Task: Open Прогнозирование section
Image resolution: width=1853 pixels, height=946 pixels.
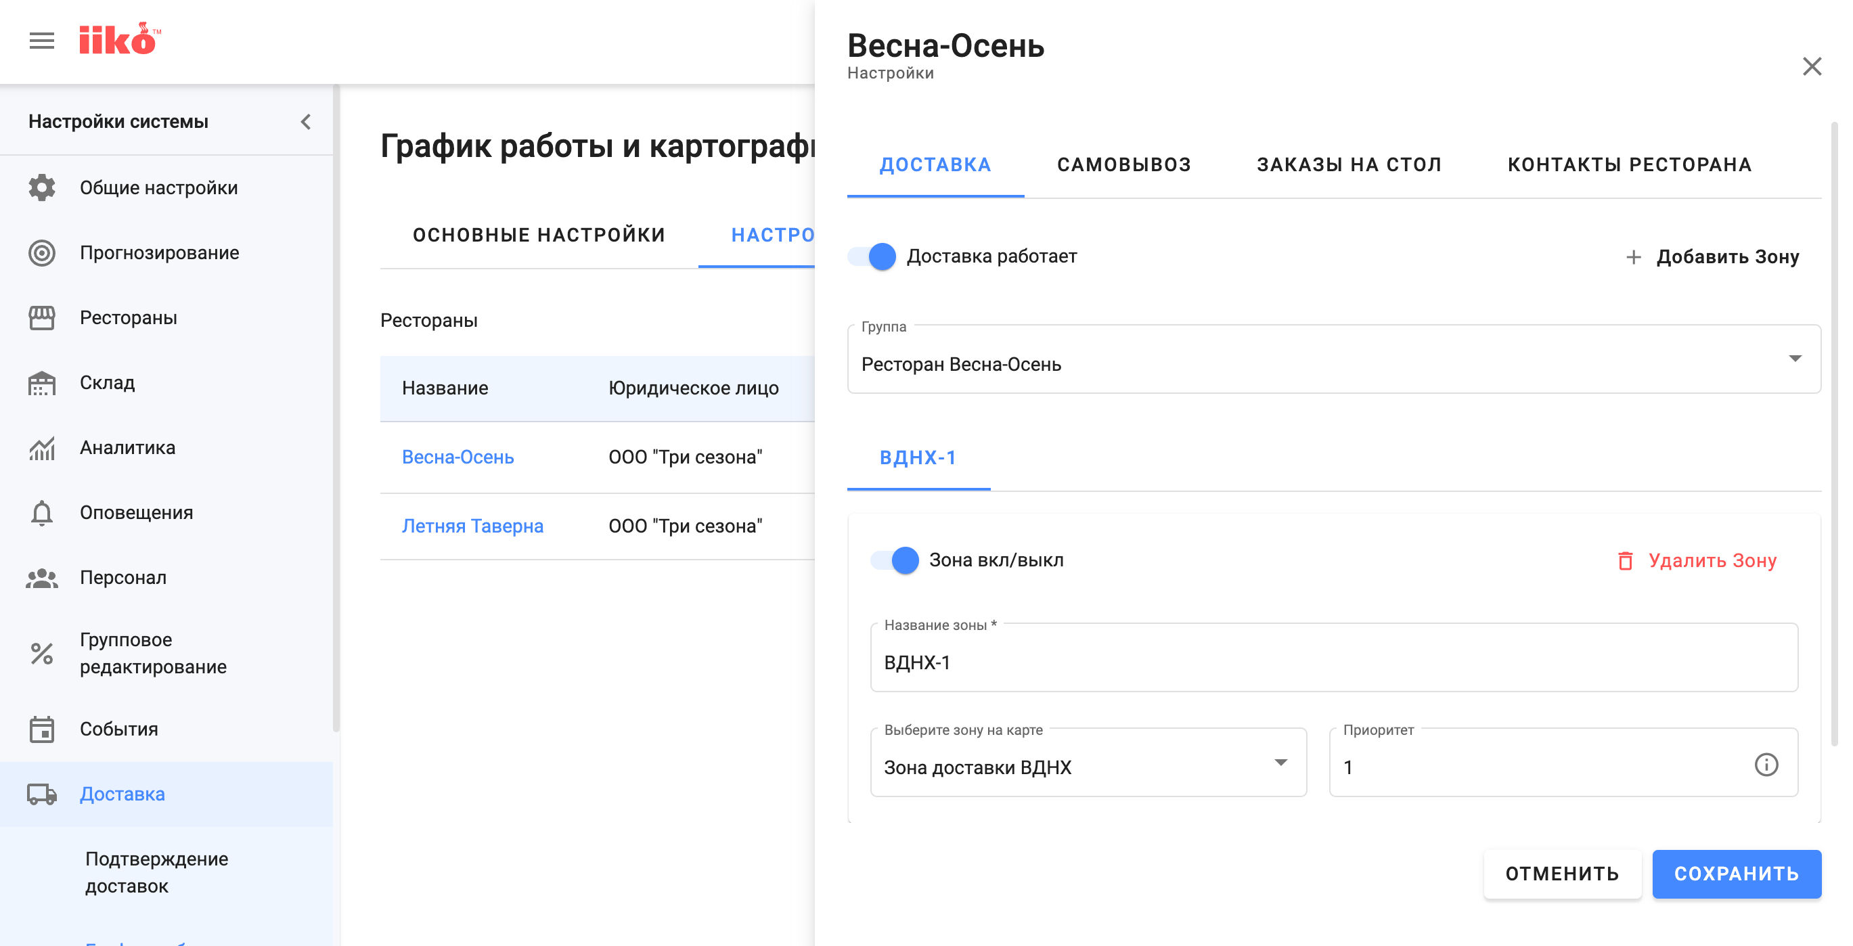Action: (160, 252)
